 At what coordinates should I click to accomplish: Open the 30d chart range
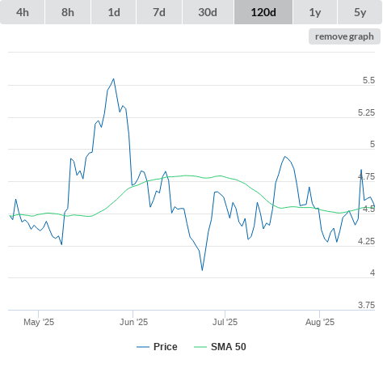[x=208, y=12]
